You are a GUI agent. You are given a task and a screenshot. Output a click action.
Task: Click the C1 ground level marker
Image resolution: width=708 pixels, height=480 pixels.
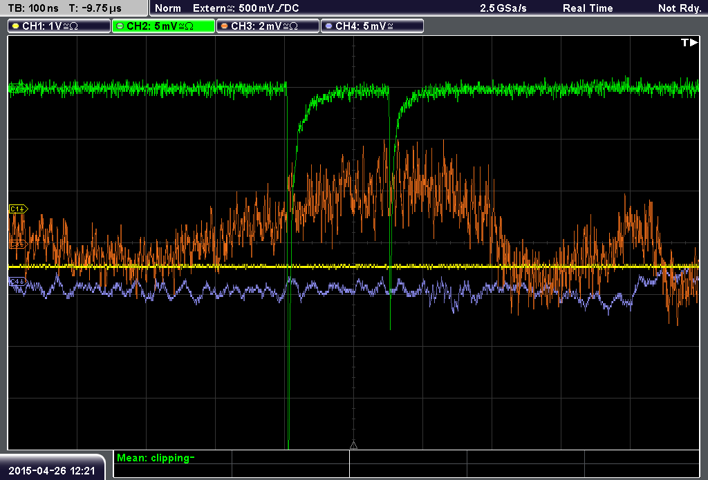(19, 209)
